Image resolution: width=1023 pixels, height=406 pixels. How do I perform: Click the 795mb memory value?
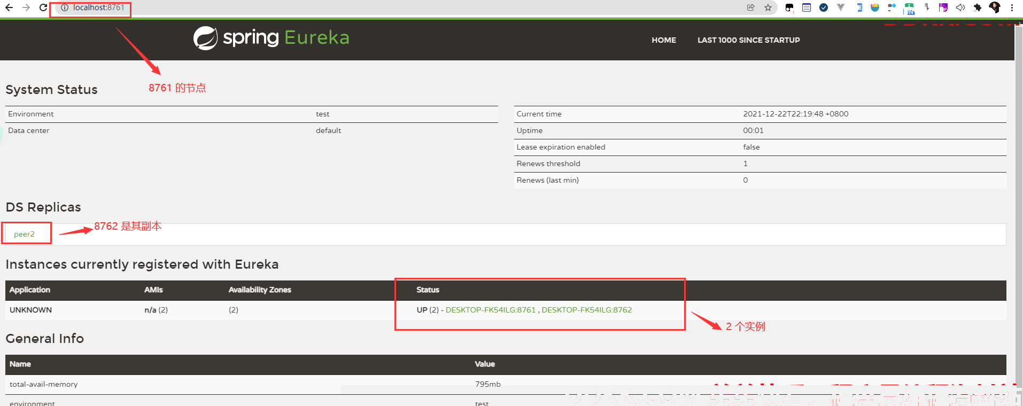488,384
